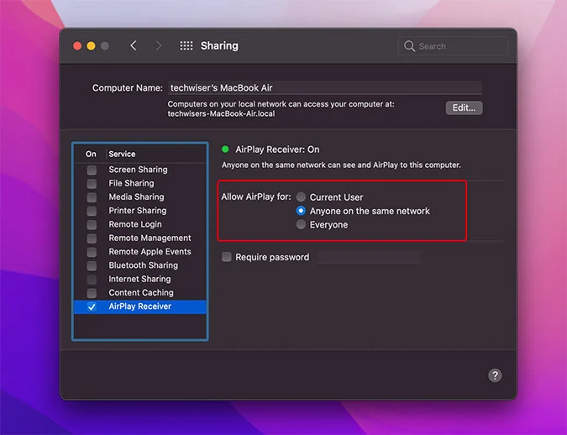This screenshot has width=567, height=435.
Task: Click the Computer Name text field
Action: [324, 87]
